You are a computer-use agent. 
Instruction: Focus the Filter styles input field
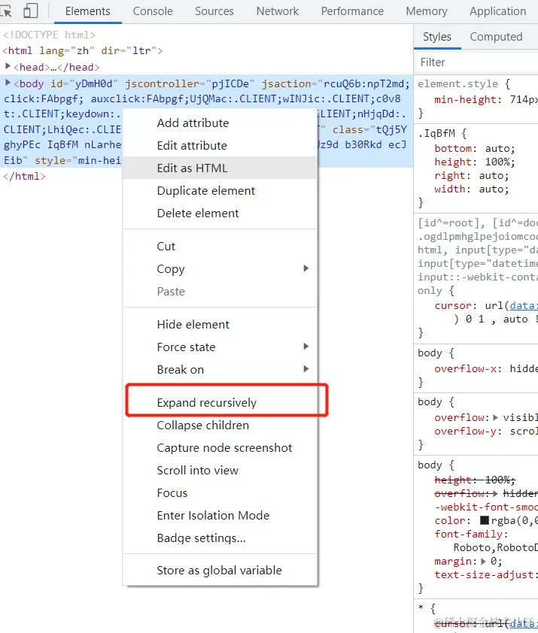[477, 62]
